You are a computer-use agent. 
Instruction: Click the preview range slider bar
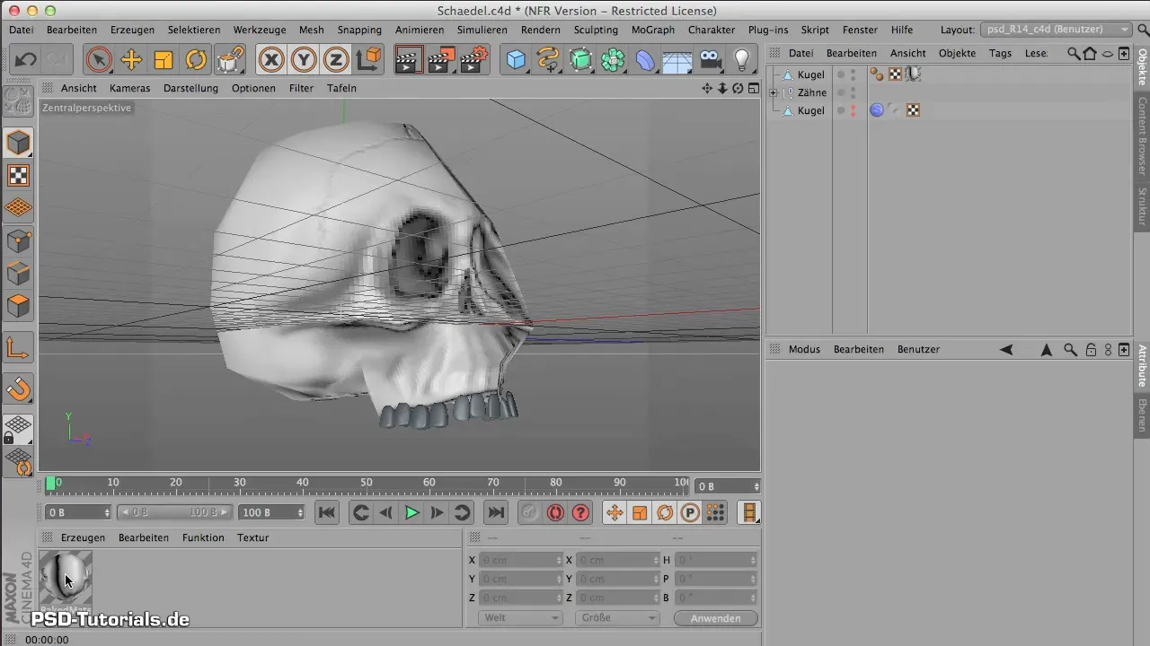175,512
